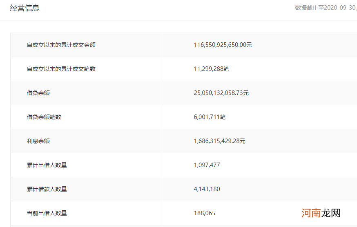Select the 借贷余额笔数 row label
This screenshot has width=357, height=227.
click(44, 117)
